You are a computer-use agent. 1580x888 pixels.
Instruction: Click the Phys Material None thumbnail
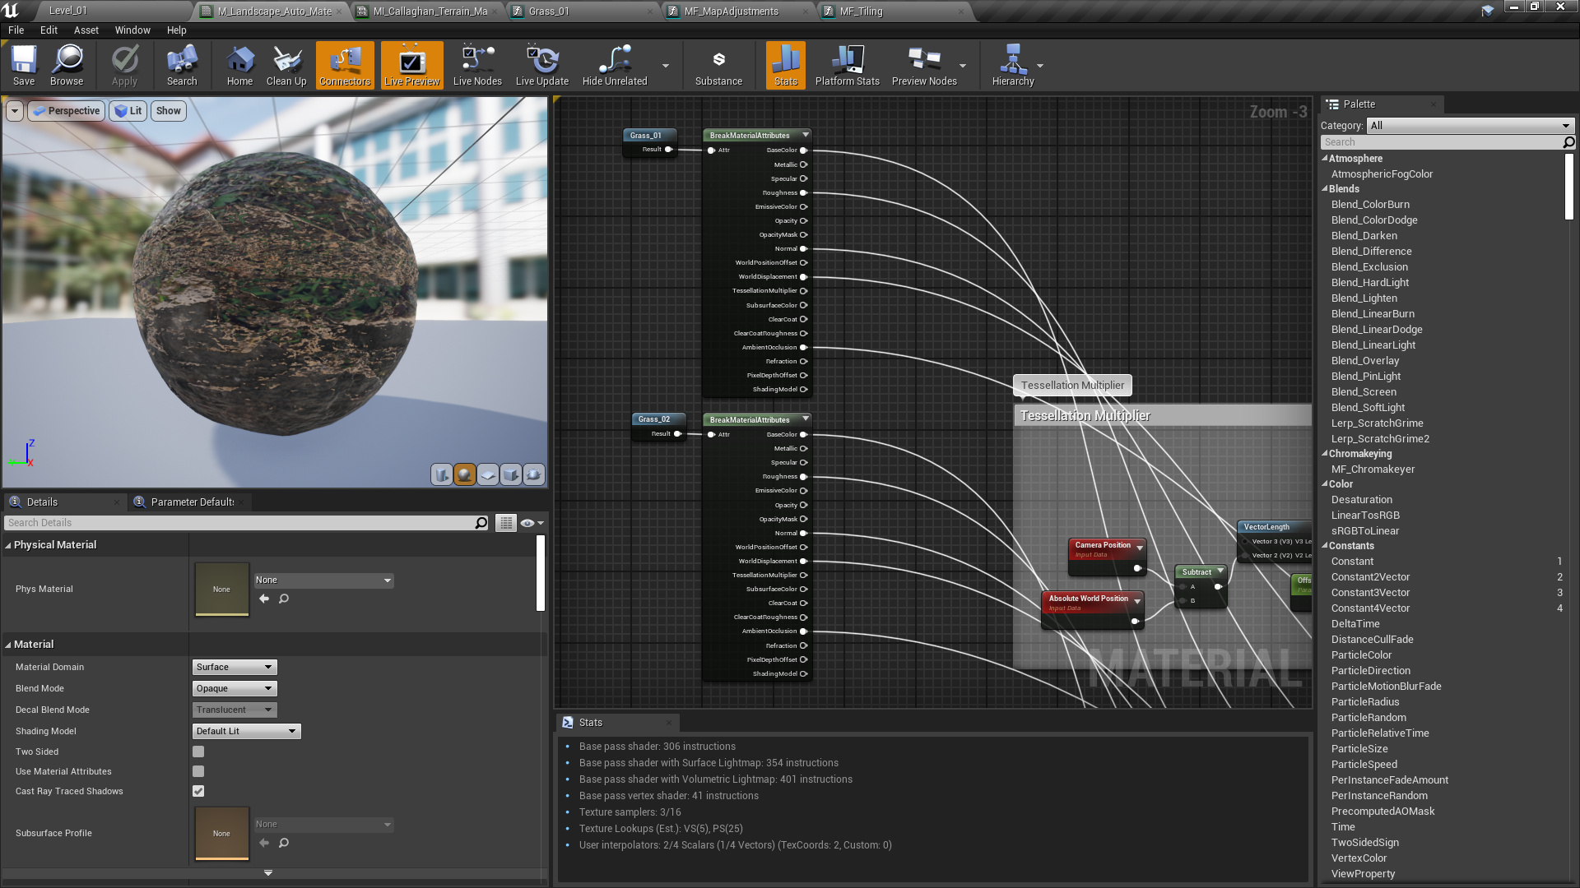click(221, 589)
